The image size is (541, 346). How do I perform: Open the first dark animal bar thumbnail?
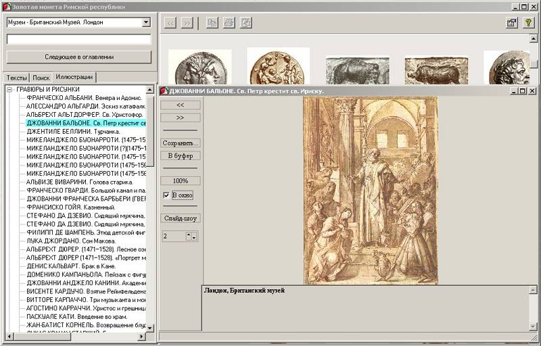click(x=358, y=71)
